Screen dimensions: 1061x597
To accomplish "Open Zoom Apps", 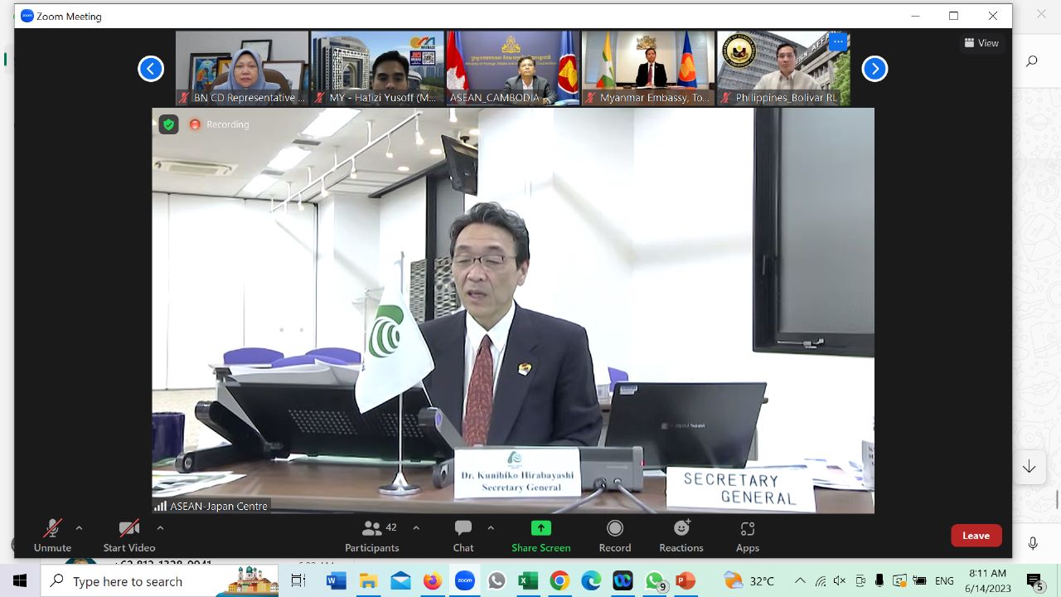I will (748, 536).
